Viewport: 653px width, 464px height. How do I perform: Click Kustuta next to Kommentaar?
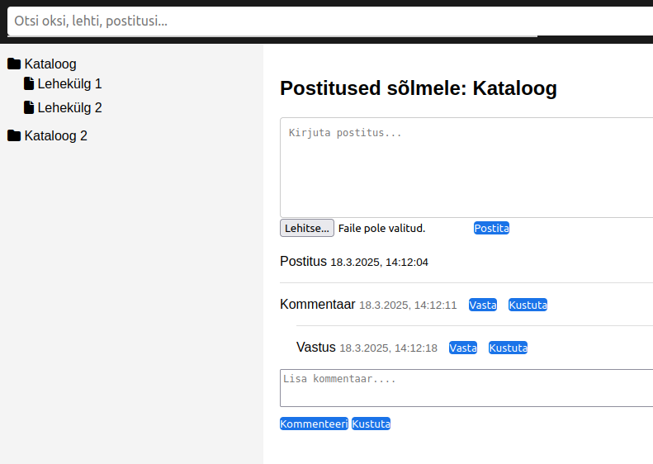[528, 305]
